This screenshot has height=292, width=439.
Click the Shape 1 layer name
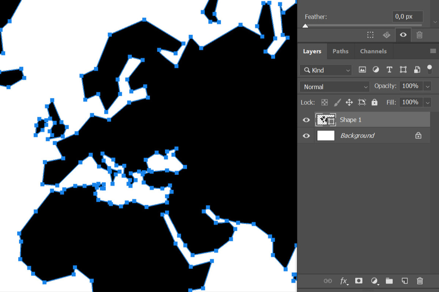(x=350, y=120)
